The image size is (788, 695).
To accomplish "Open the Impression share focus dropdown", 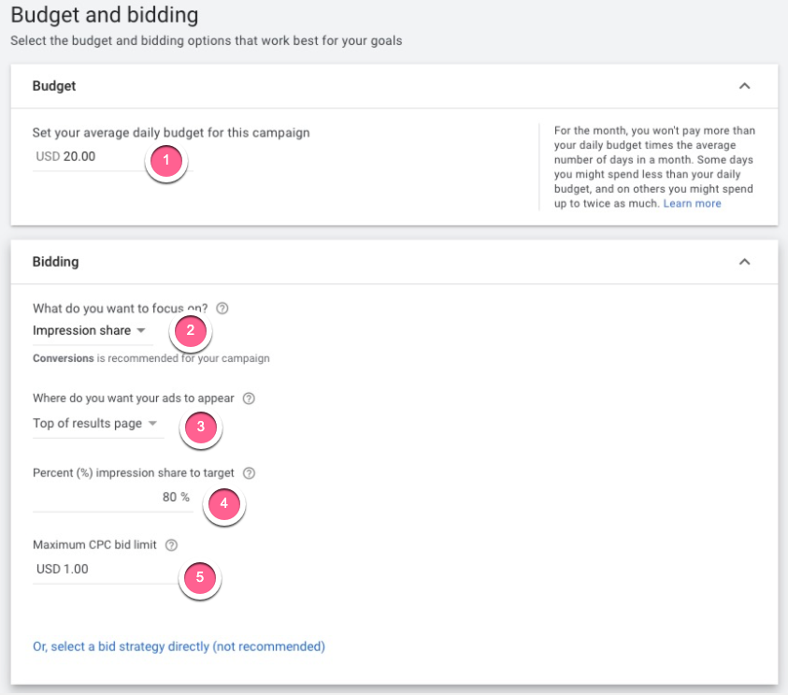I will tap(89, 330).
